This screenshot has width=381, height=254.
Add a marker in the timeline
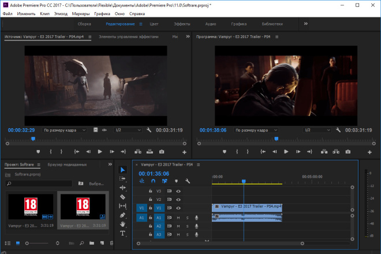(x=176, y=181)
